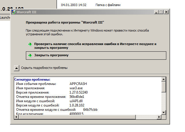The height and width of the screenshot is (132, 185).
Task: Click horizontal scrollbar right arrow
Action: [159, 117]
